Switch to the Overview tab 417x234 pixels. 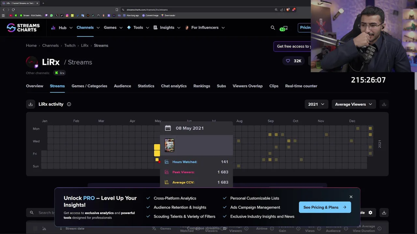point(35,86)
